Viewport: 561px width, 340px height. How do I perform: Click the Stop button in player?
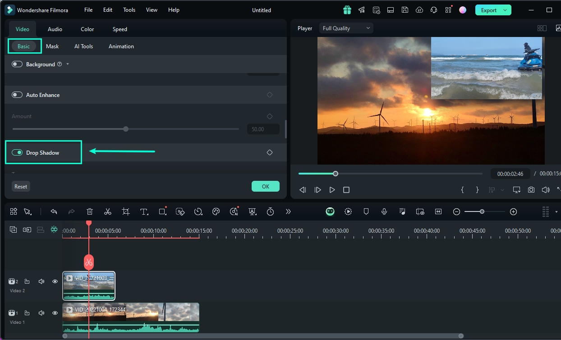(346, 190)
